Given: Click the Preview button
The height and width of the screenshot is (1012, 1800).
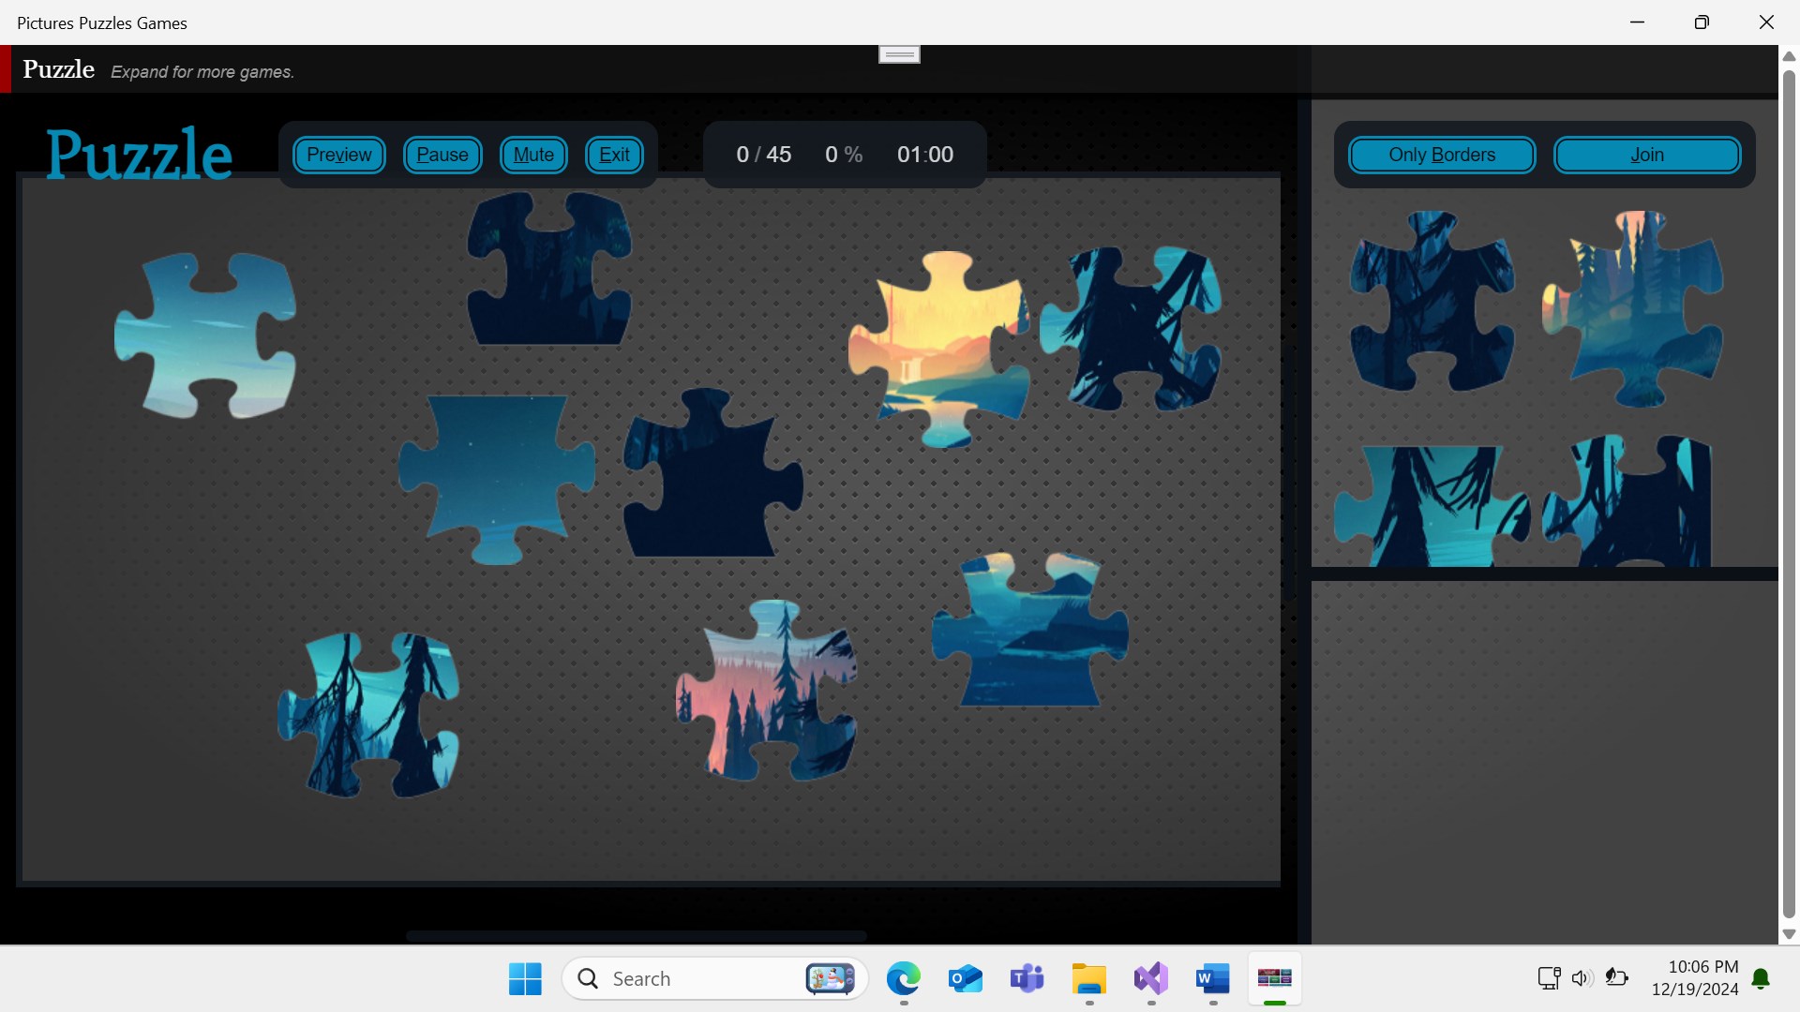Looking at the screenshot, I should coord(338,155).
